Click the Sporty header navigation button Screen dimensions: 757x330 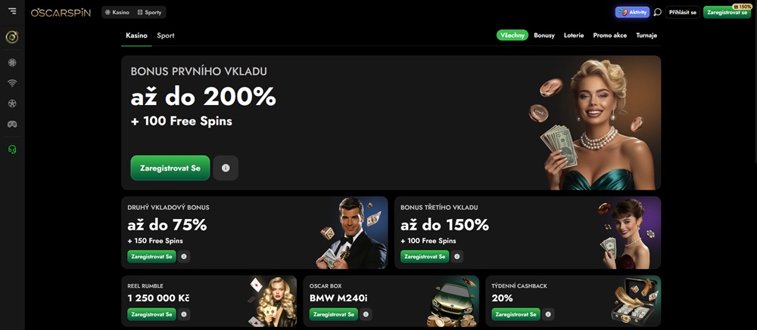[149, 13]
